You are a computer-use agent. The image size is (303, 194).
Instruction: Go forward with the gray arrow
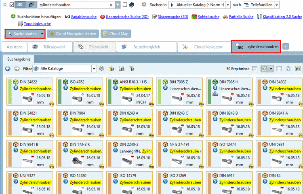click(17, 69)
